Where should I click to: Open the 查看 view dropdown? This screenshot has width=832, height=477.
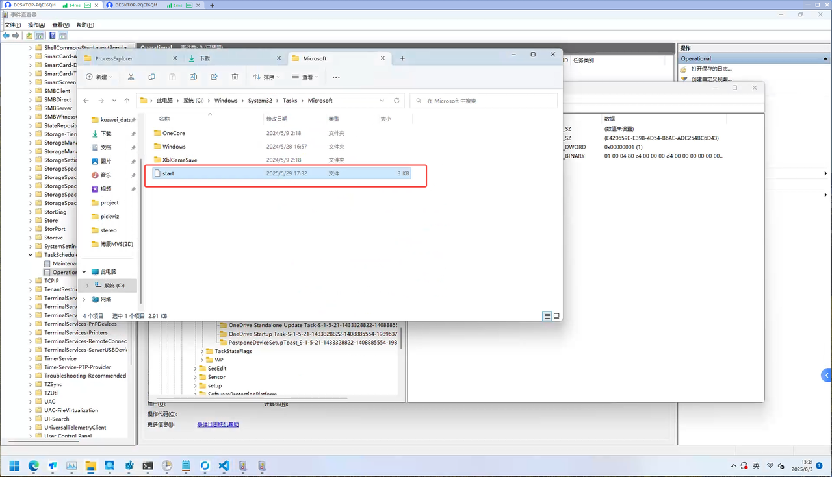point(305,77)
